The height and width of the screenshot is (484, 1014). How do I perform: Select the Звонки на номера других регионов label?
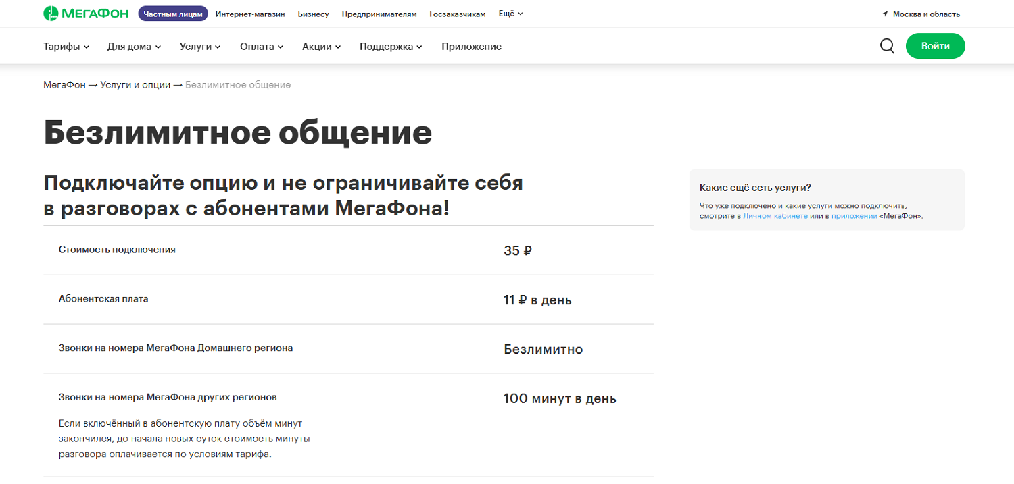[x=168, y=397]
